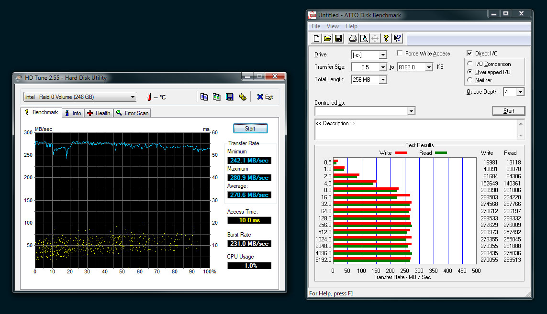Click the yellow question mark About icon
Viewport: 547px width, 314px height.
click(x=386, y=38)
